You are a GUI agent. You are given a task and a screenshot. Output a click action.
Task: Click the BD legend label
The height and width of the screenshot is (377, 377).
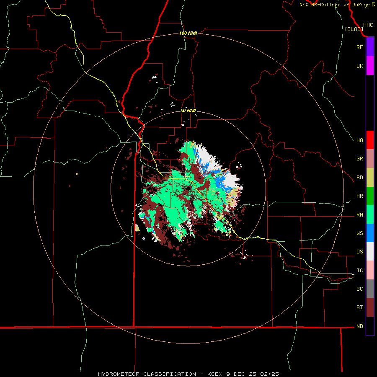tap(359, 177)
